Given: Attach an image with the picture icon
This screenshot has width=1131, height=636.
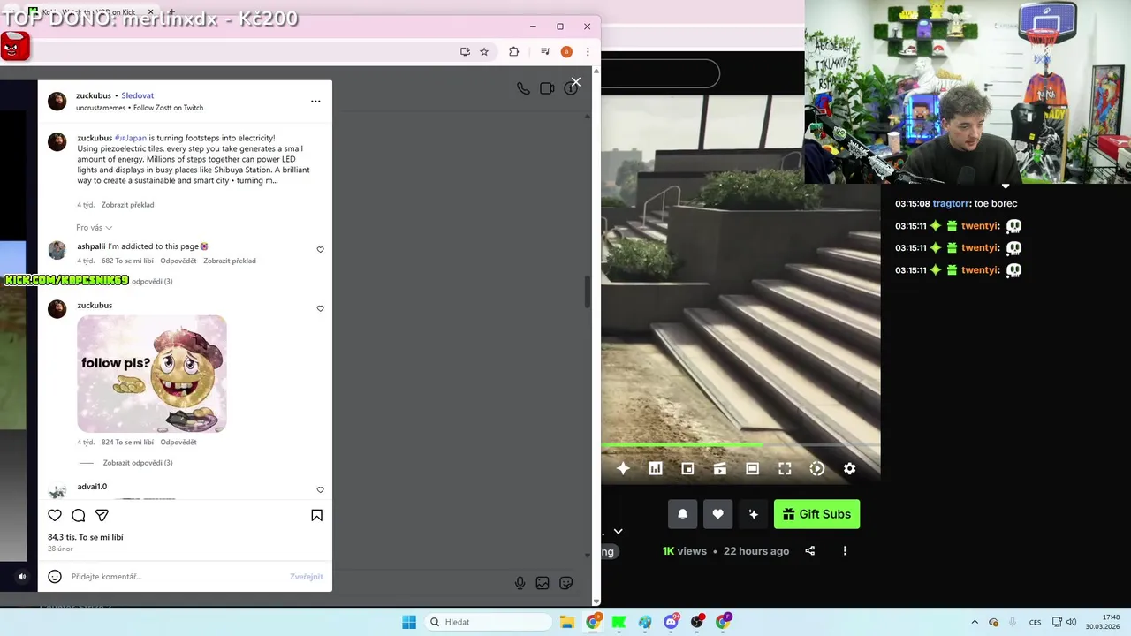Looking at the screenshot, I should (543, 583).
